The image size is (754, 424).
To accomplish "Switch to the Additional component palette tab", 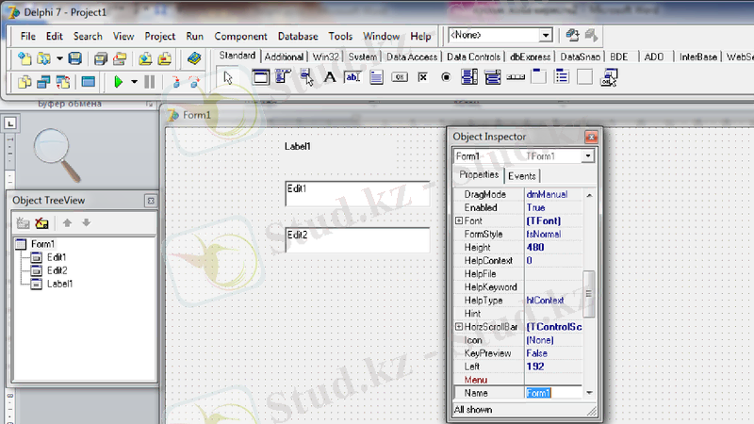I will point(284,57).
